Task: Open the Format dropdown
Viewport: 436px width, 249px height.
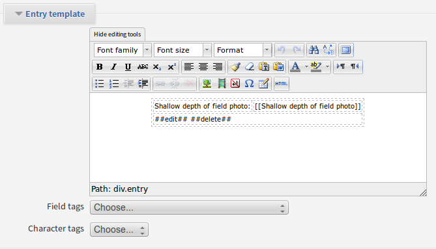Action: click(242, 50)
